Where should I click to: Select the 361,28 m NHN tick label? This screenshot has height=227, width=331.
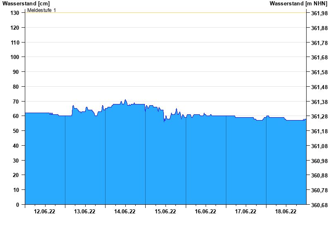319,117
